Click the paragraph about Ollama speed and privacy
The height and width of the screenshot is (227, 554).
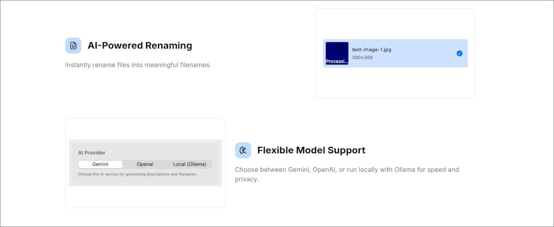pos(347,174)
